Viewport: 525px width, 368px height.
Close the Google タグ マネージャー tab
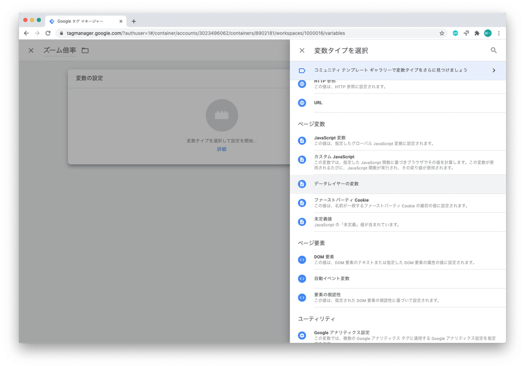click(x=121, y=21)
